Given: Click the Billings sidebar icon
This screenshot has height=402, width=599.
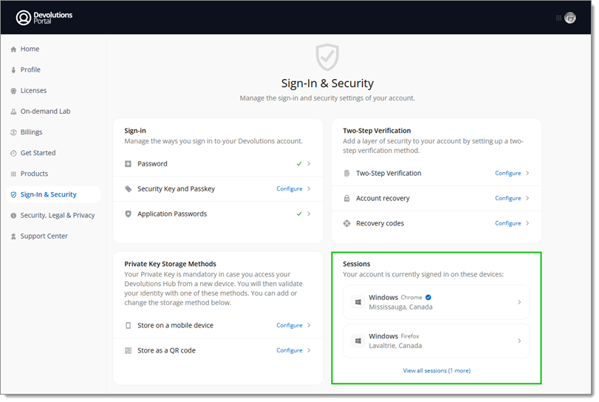Looking at the screenshot, I should pos(13,132).
